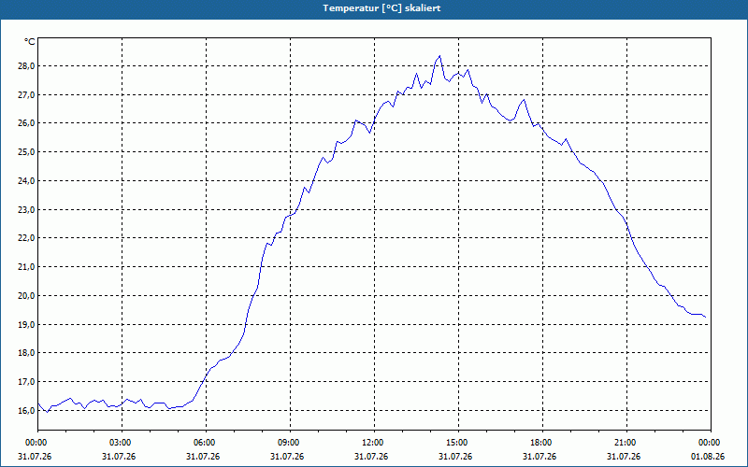This screenshot has height=467, width=748.
Task: Click the 09:00 time axis label
Action: [x=290, y=443]
